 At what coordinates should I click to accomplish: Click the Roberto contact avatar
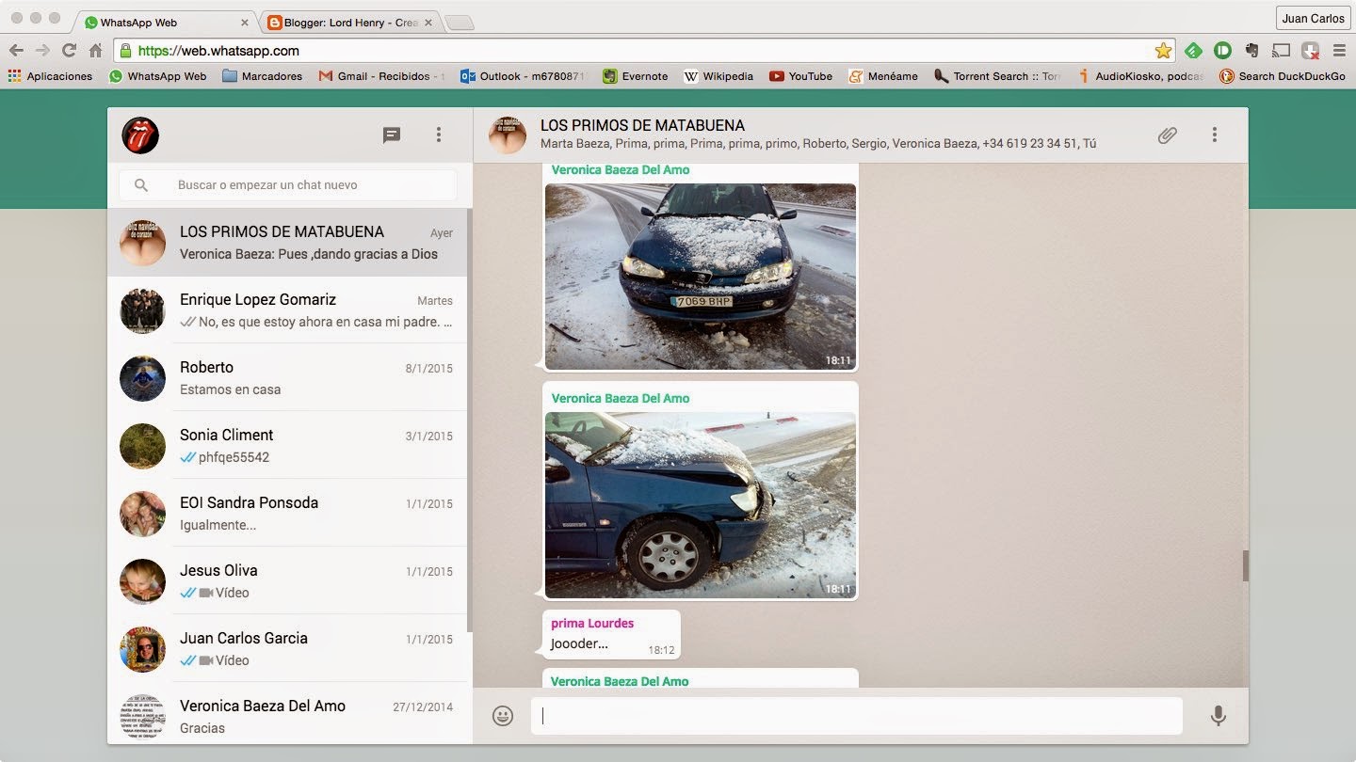tap(142, 378)
